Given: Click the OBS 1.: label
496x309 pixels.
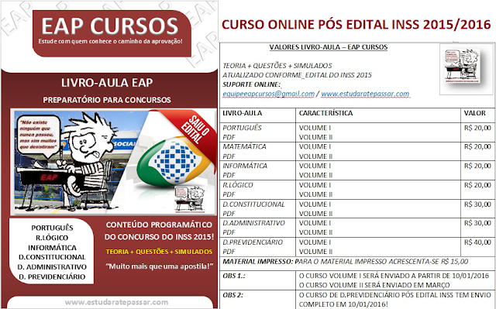Looking at the screenshot, I should pos(234,276).
